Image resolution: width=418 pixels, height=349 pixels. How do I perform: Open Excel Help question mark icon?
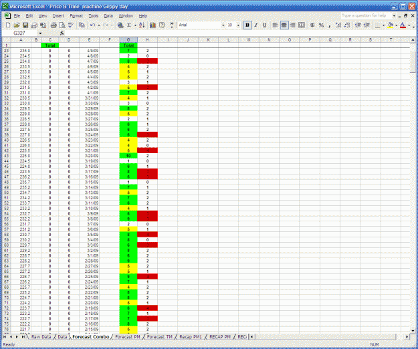point(162,25)
